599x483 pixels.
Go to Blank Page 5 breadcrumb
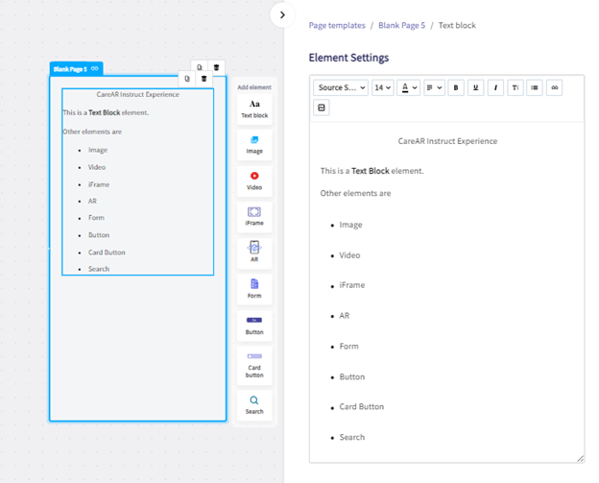[401, 25]
